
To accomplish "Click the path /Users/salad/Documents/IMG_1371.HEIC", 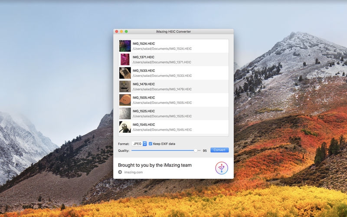I will click(162, 62).
